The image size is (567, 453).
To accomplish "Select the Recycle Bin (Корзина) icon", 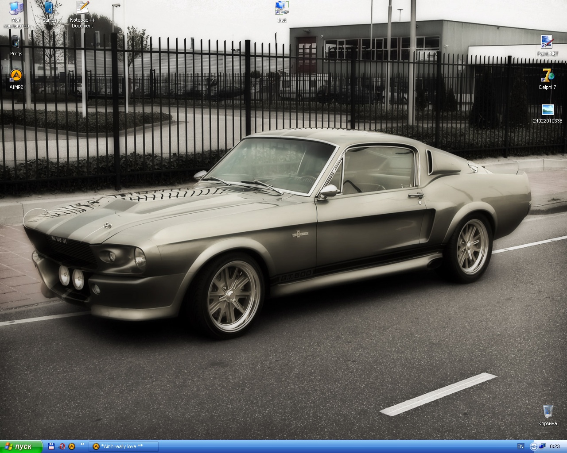I will (x=548, y=411).
